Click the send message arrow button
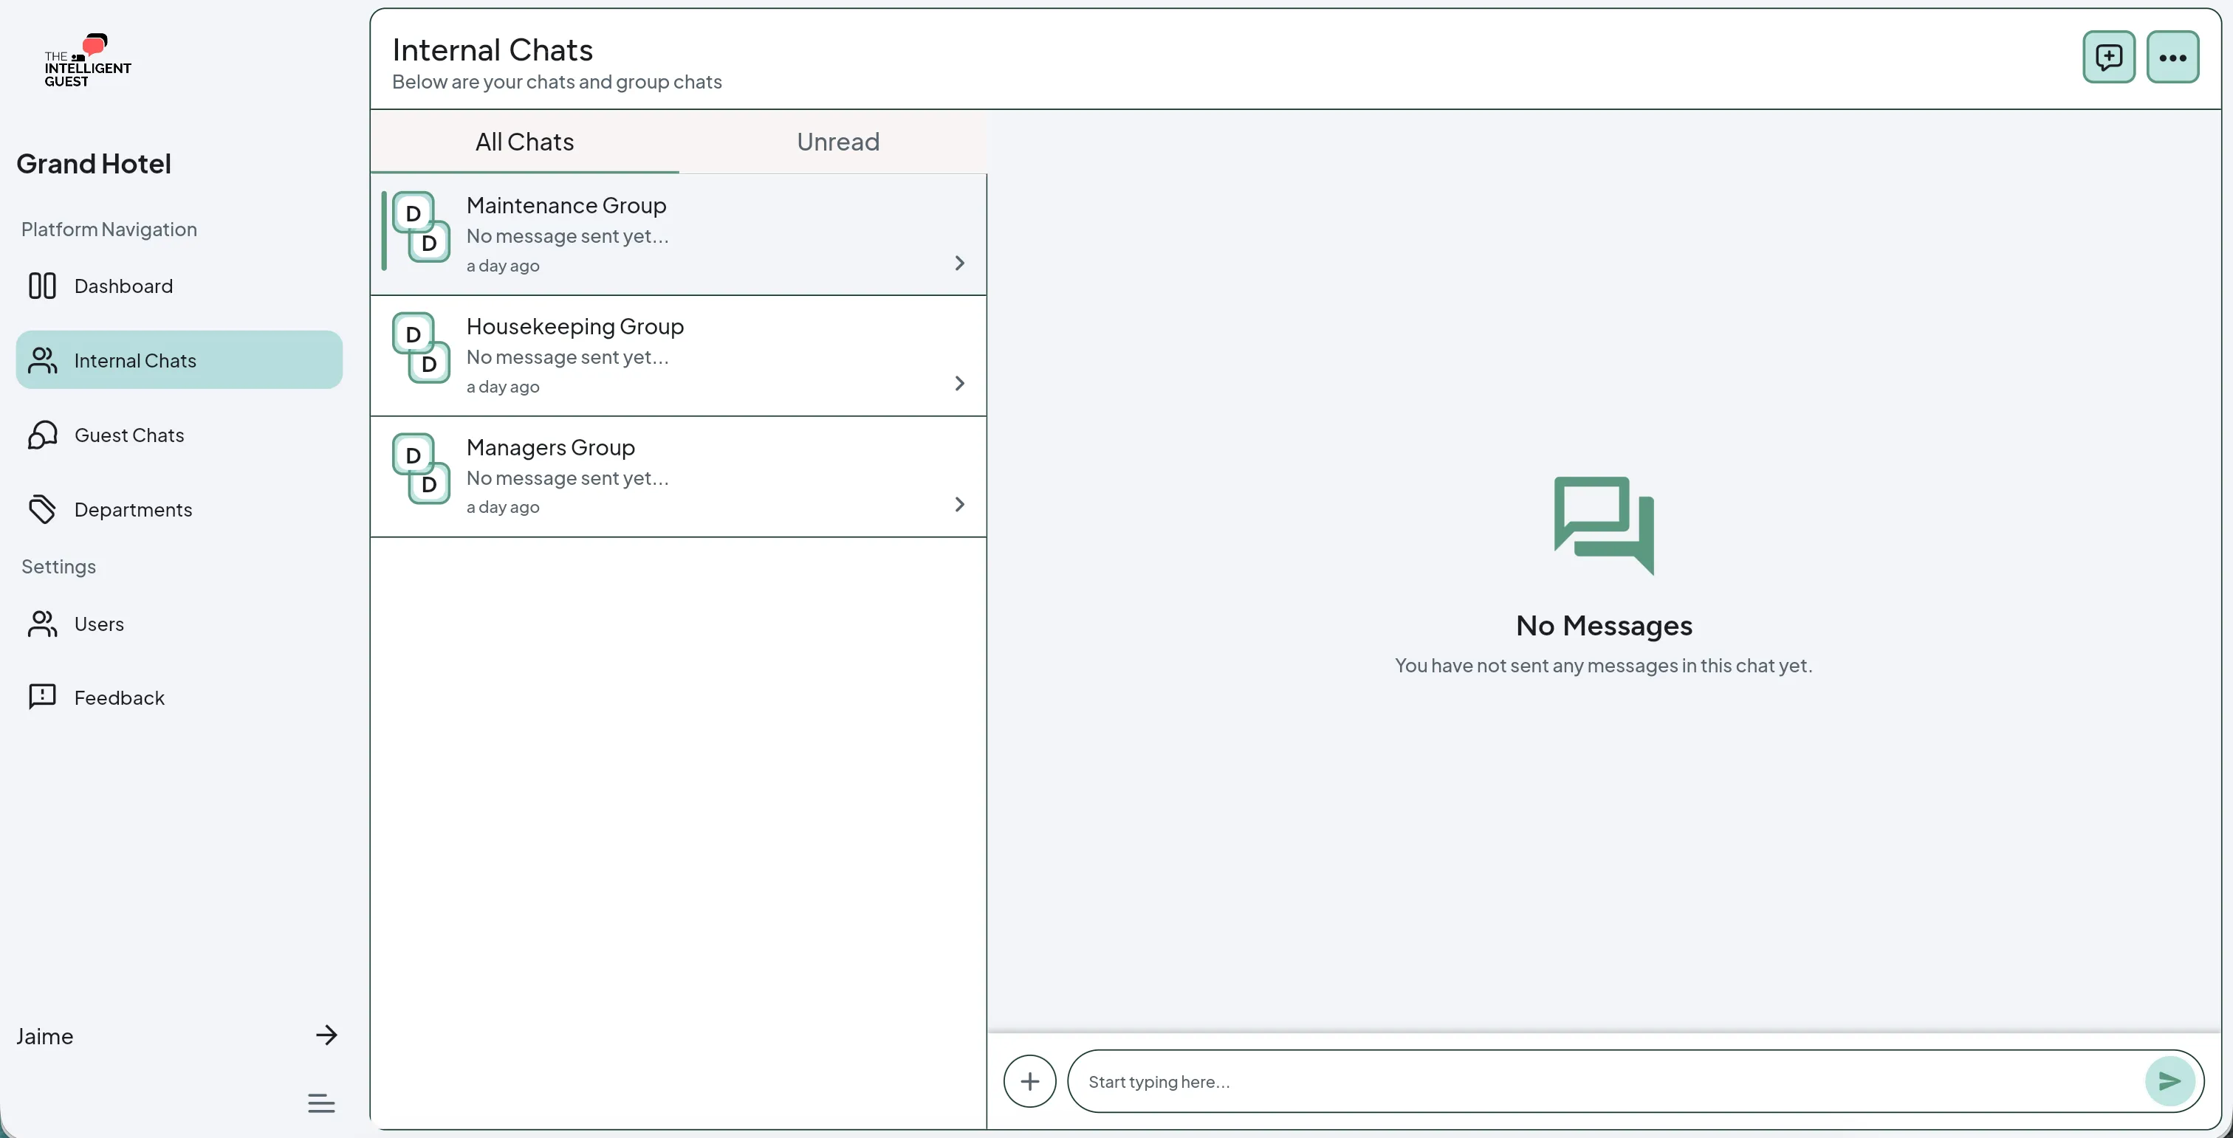Image resolution: width=2233 pixels, height=1138 pixels. [2169, 1081]
